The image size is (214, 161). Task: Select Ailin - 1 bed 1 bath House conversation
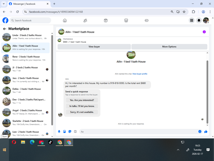[25, 48]
